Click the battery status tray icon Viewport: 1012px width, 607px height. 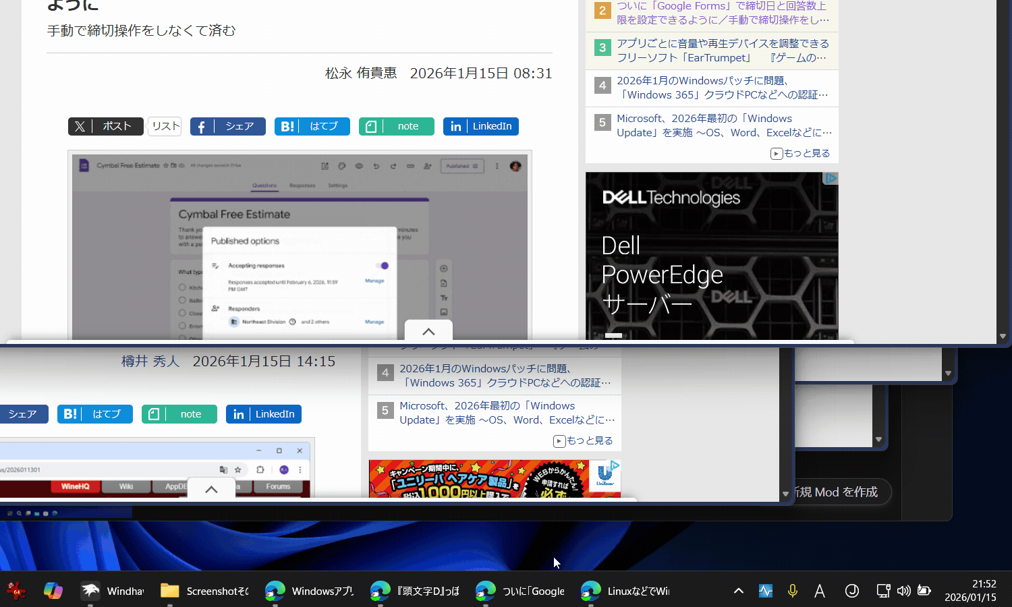click(924, 591)
